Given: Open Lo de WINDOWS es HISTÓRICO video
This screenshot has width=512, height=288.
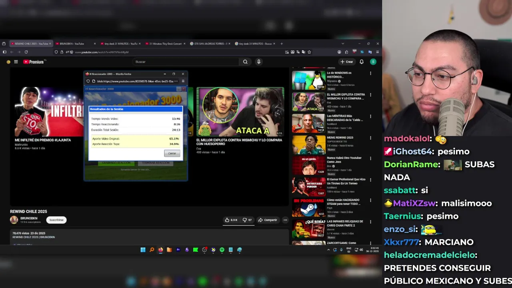Looking at the screenshot, I should pos(309,81).
